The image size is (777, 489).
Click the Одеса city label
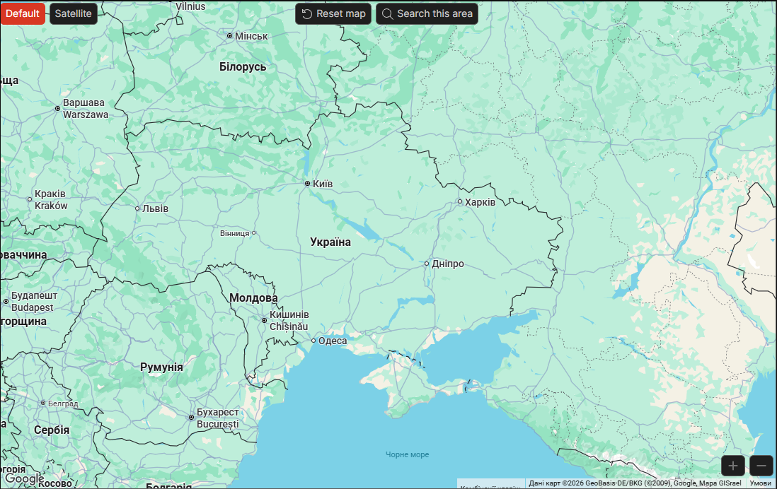coord(333,341)
